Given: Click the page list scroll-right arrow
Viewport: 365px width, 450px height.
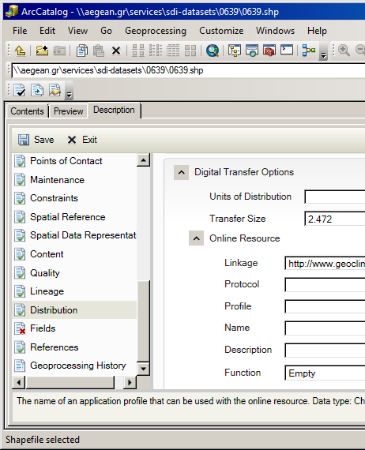Looking at the screenshot, I should [130, 382].
